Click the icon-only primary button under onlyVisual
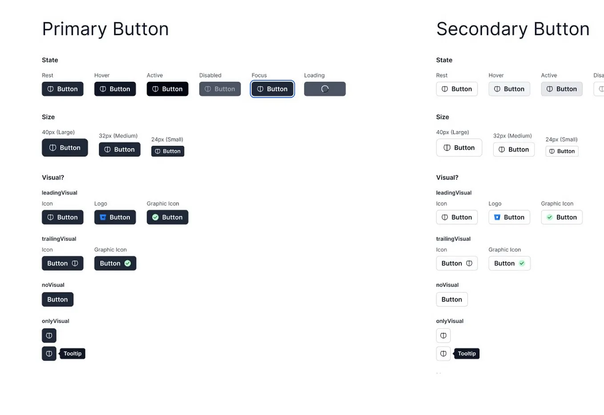Viewport: 604px width, 415px height. 49,335
